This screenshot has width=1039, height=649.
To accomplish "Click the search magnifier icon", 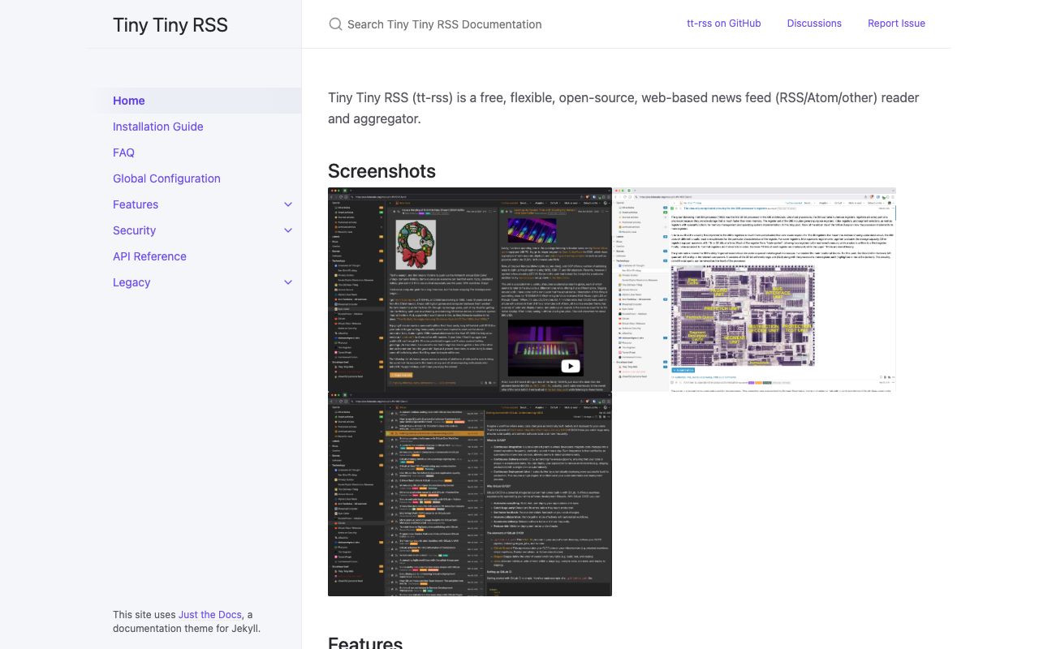I will (x=335, y=24).
